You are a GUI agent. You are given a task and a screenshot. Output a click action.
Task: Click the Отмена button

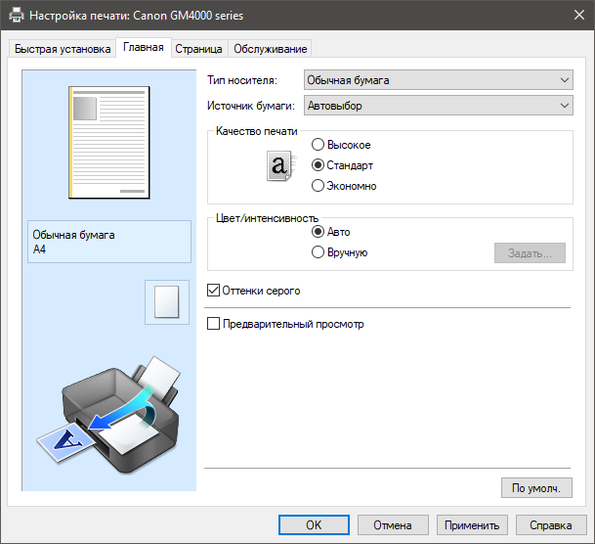tap(393, 525)
